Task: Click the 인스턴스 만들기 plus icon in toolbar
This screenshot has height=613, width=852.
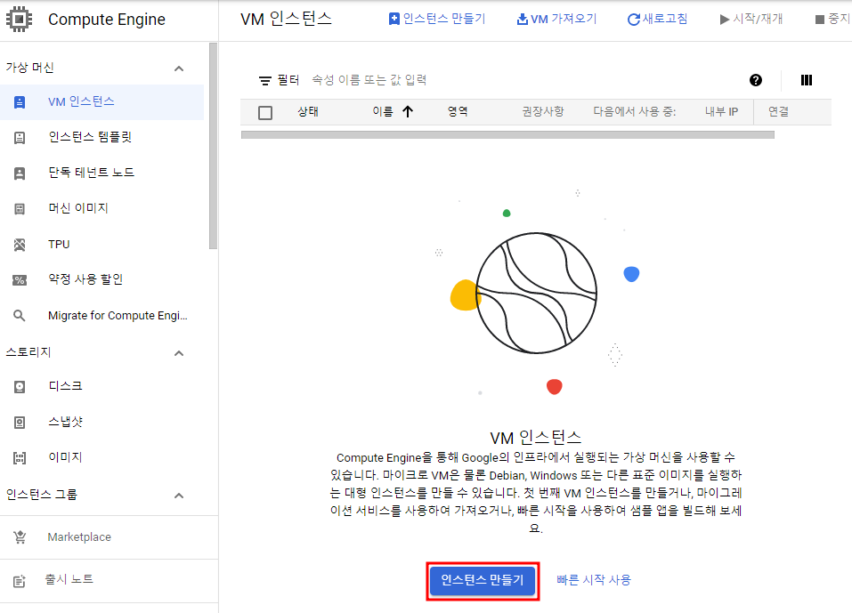Action: tap(394, 20)
